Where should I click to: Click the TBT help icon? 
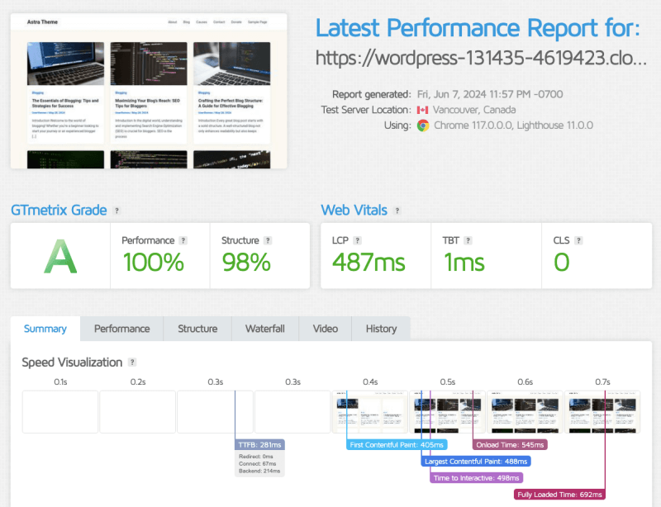click(468, 240)
